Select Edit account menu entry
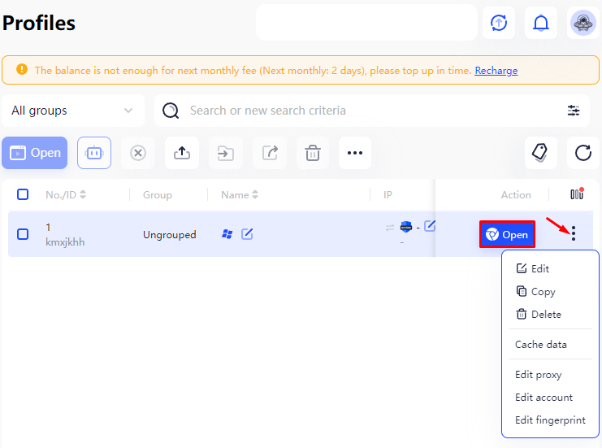Viewport: 602px width, 448px height. coord(544,398)
